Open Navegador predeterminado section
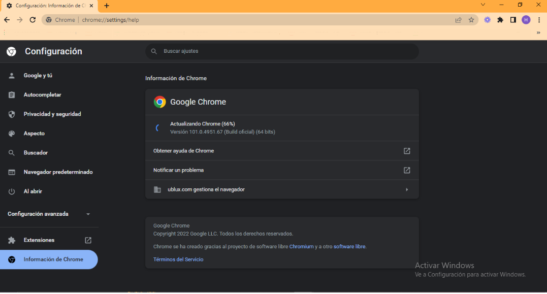Viewport: 547px width, 294px height. click(49, 172)
